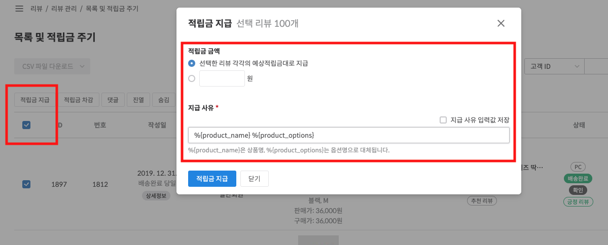608x245 pixels.
Task: Click the 번호 column header
Action: click(x=100, y=125)
